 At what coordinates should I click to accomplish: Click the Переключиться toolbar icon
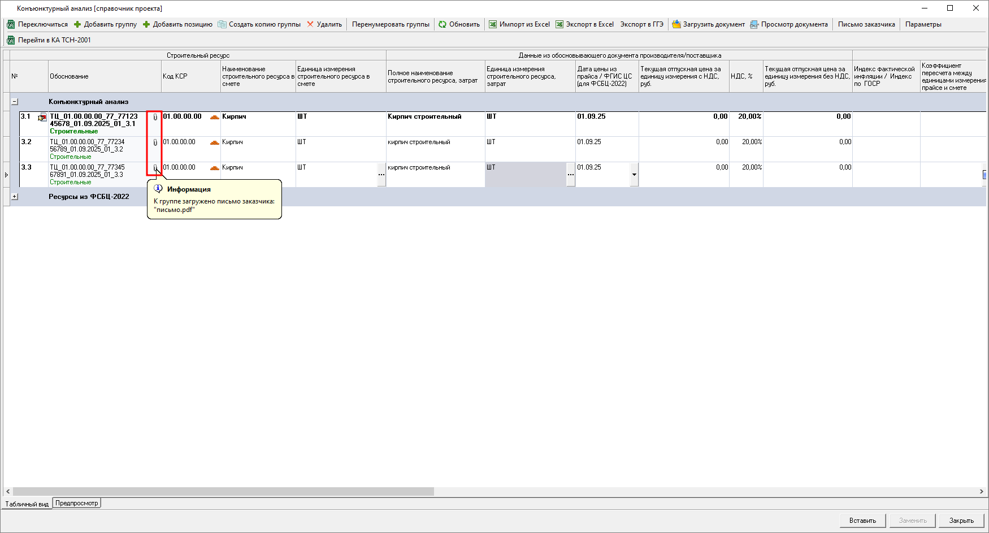tap(11, 24)
